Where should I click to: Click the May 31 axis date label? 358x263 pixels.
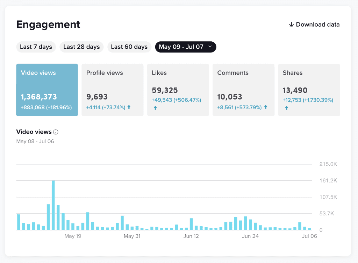[x=132, y=236]
